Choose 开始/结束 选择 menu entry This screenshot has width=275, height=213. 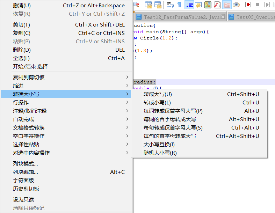tap(66, 67)
